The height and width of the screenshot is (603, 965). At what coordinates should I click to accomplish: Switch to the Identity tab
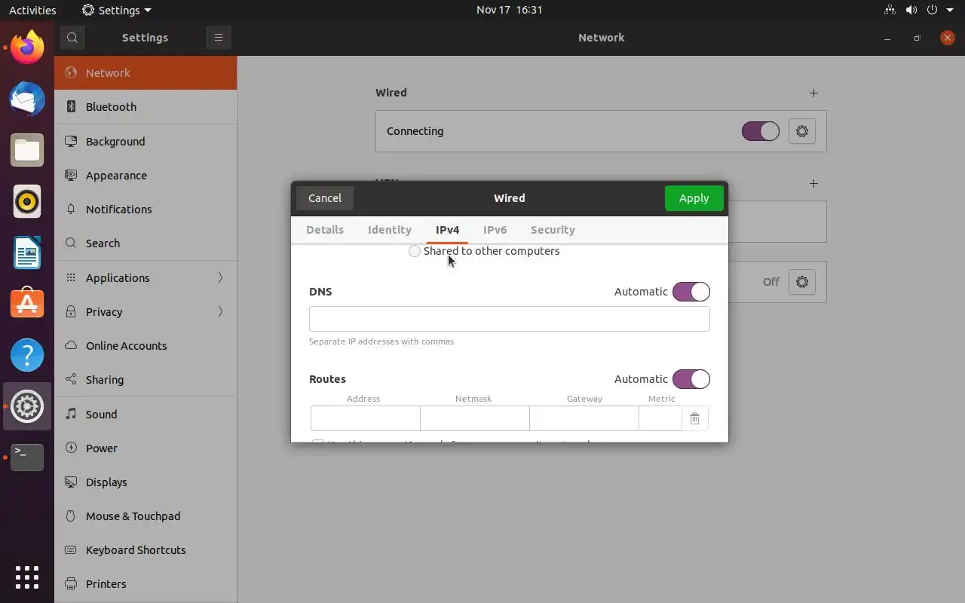(390, 230)
